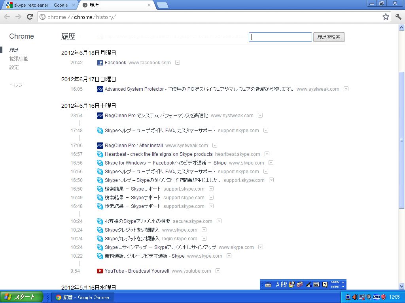Expand the Advanced System Protector entry menu arrow
Image resolution: width=405 pixels, height=303 pixels.
click(346, 89)
